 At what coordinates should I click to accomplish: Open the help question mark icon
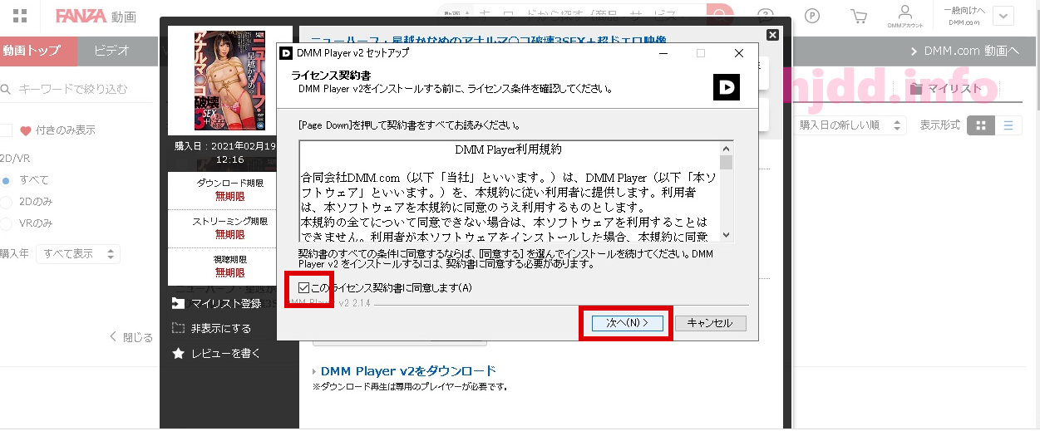coord(766,17)
